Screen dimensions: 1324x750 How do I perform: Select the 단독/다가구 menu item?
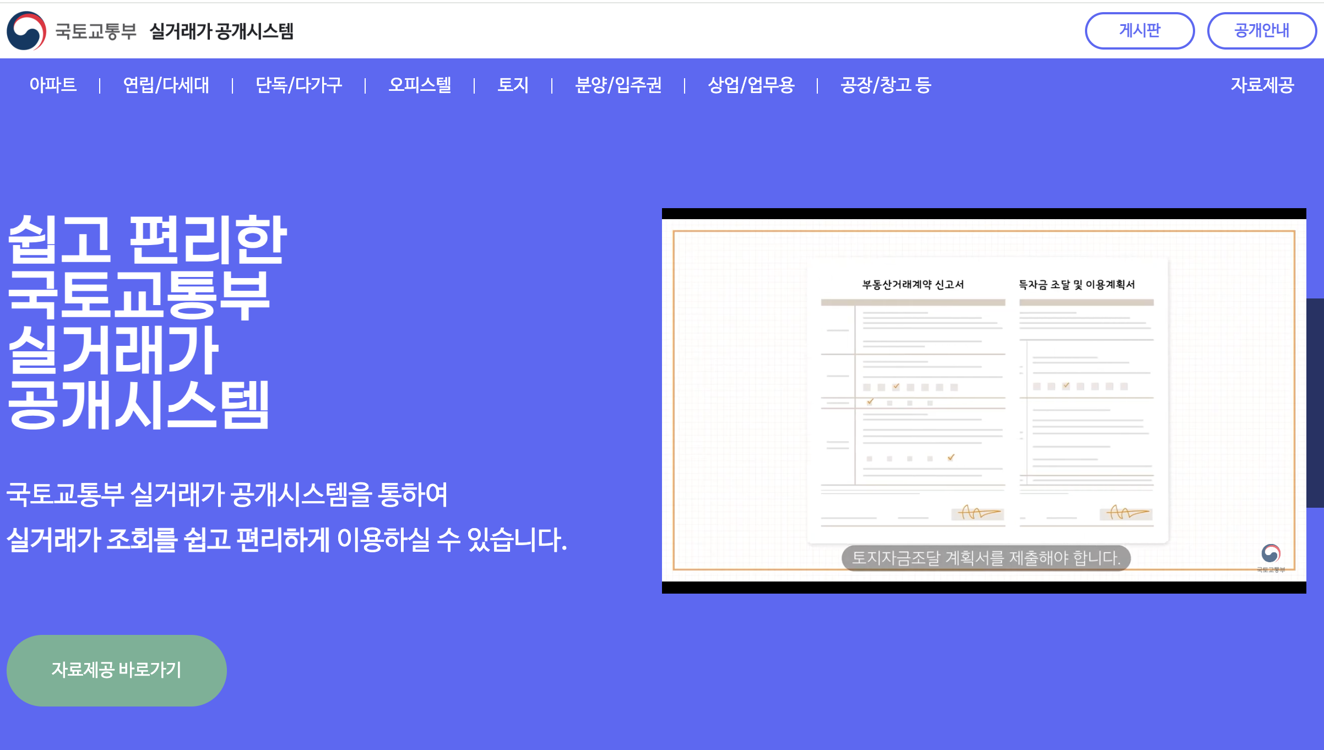point(299,85)
